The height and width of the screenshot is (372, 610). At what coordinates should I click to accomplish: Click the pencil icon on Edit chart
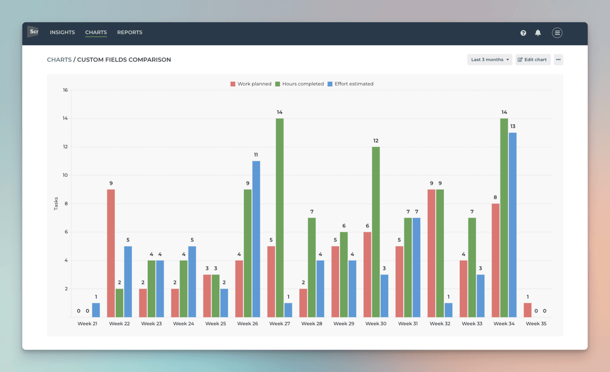click(520, 59)
